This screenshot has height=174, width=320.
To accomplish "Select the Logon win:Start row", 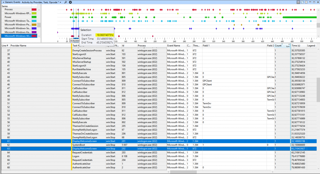I will click(x=75, y=156).
